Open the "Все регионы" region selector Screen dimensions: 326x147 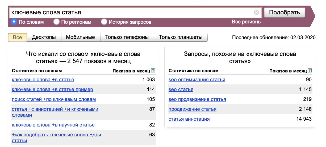tap(246, 22)
